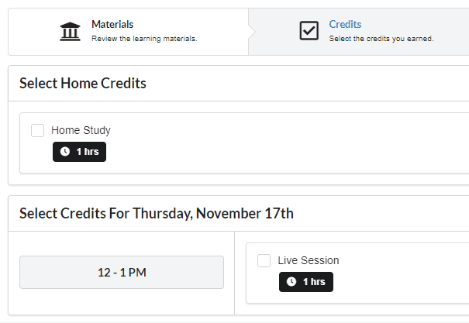Click the Materials institution building icon

pos(70,32)
